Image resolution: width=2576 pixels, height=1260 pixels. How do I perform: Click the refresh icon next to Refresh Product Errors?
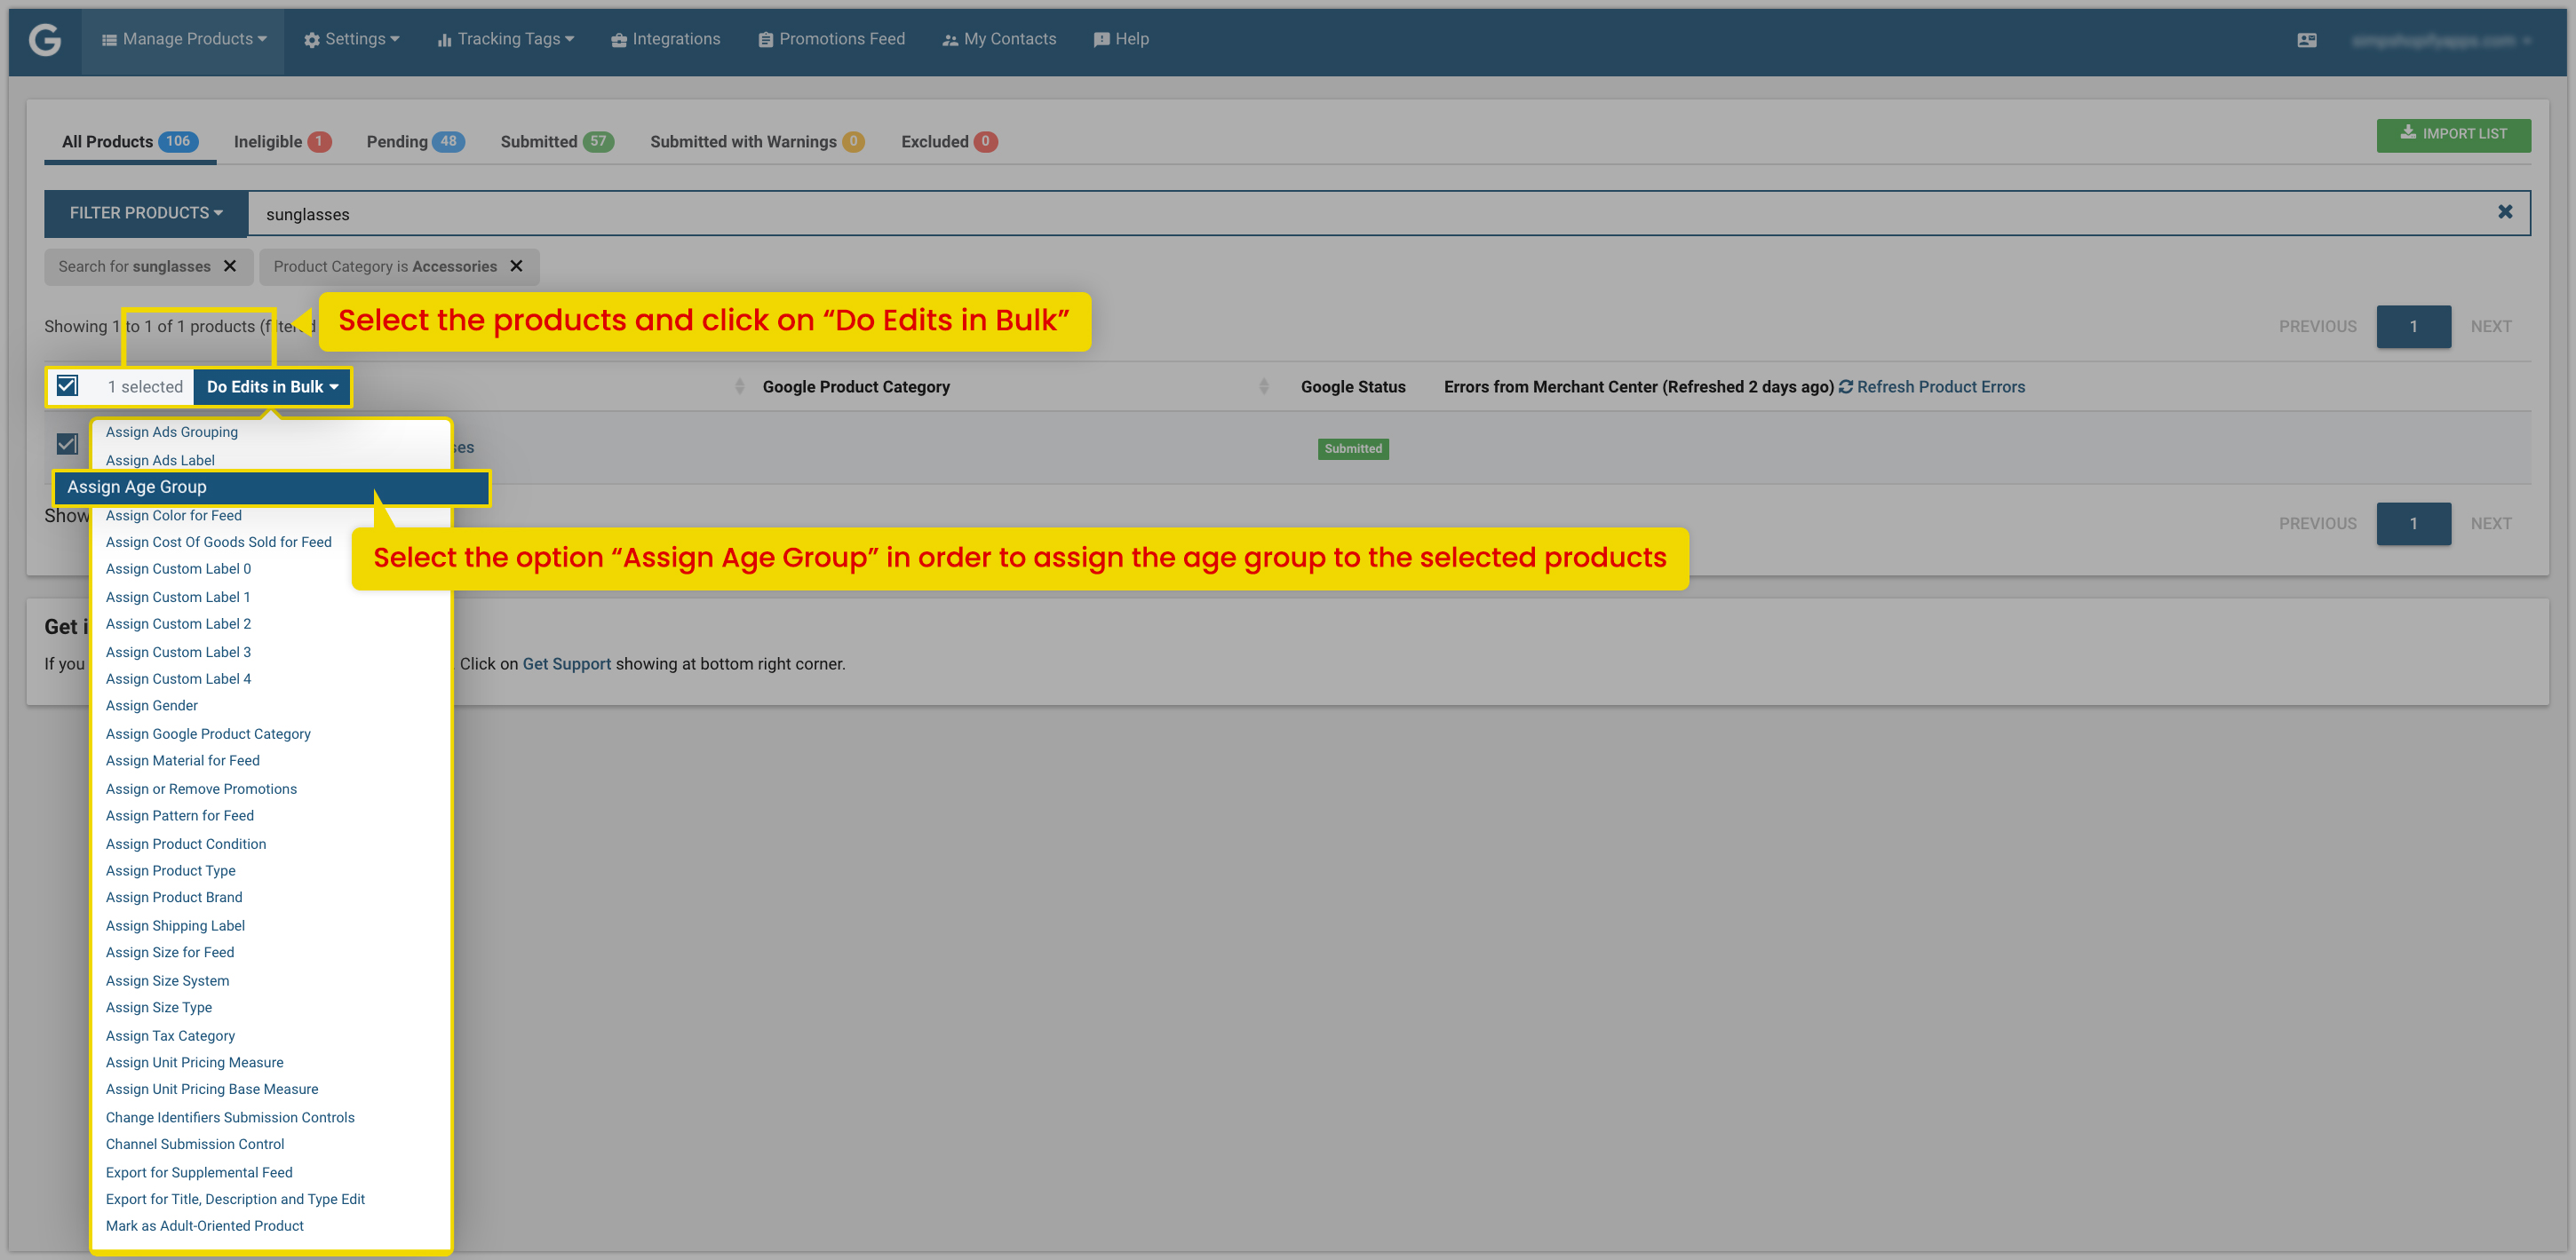click(1846, 387)
